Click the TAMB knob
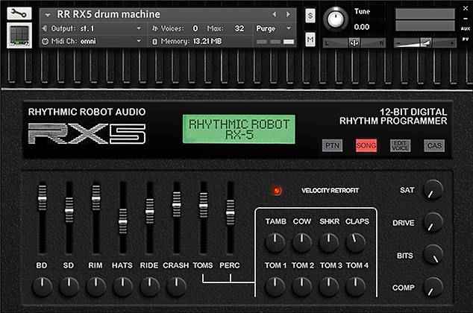This screenshot has height=313, width=473. 275,243
